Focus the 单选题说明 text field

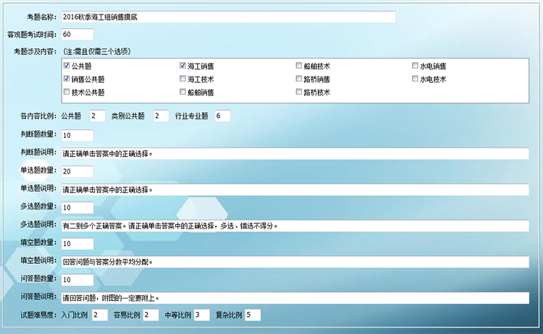(x=295, y=189)
